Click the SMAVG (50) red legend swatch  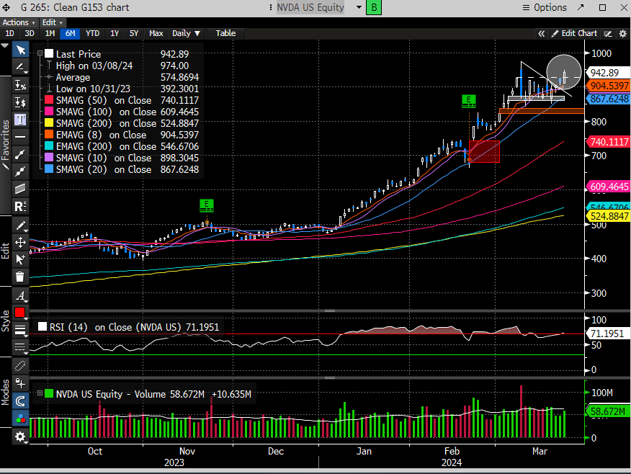(49, 100)
